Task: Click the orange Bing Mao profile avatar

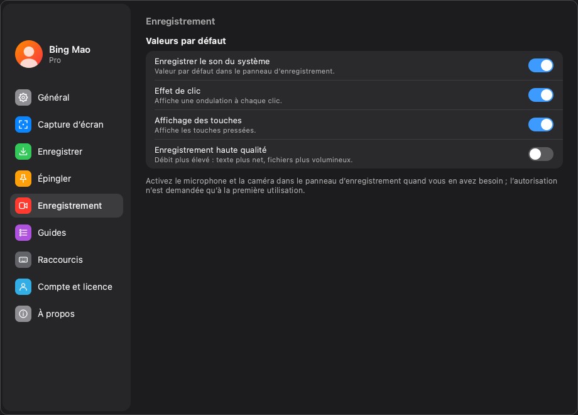Action: (29, 54)
